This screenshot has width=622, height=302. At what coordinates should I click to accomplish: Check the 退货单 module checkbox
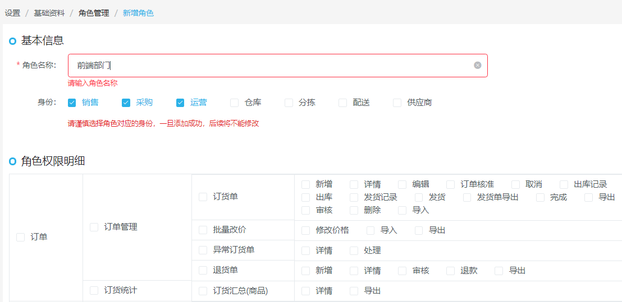(203, 270)
